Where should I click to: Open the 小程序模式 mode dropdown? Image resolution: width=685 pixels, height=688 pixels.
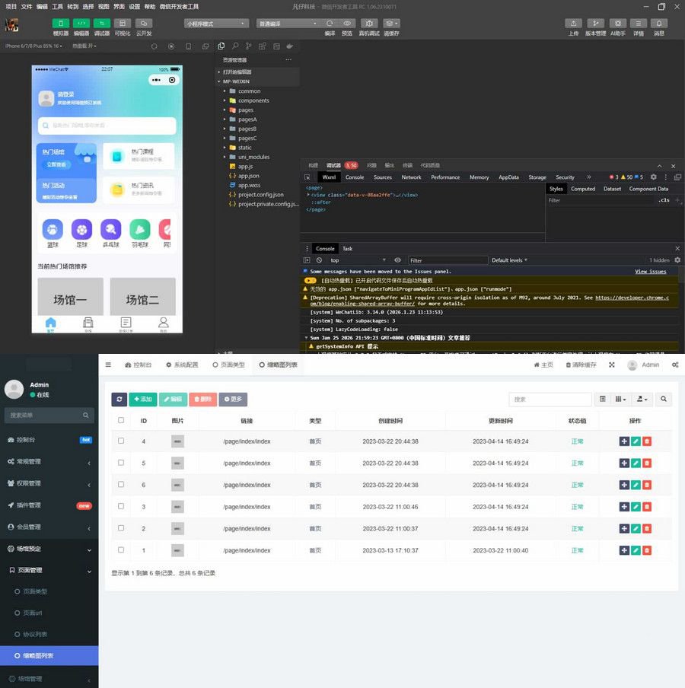pos(216,24)
